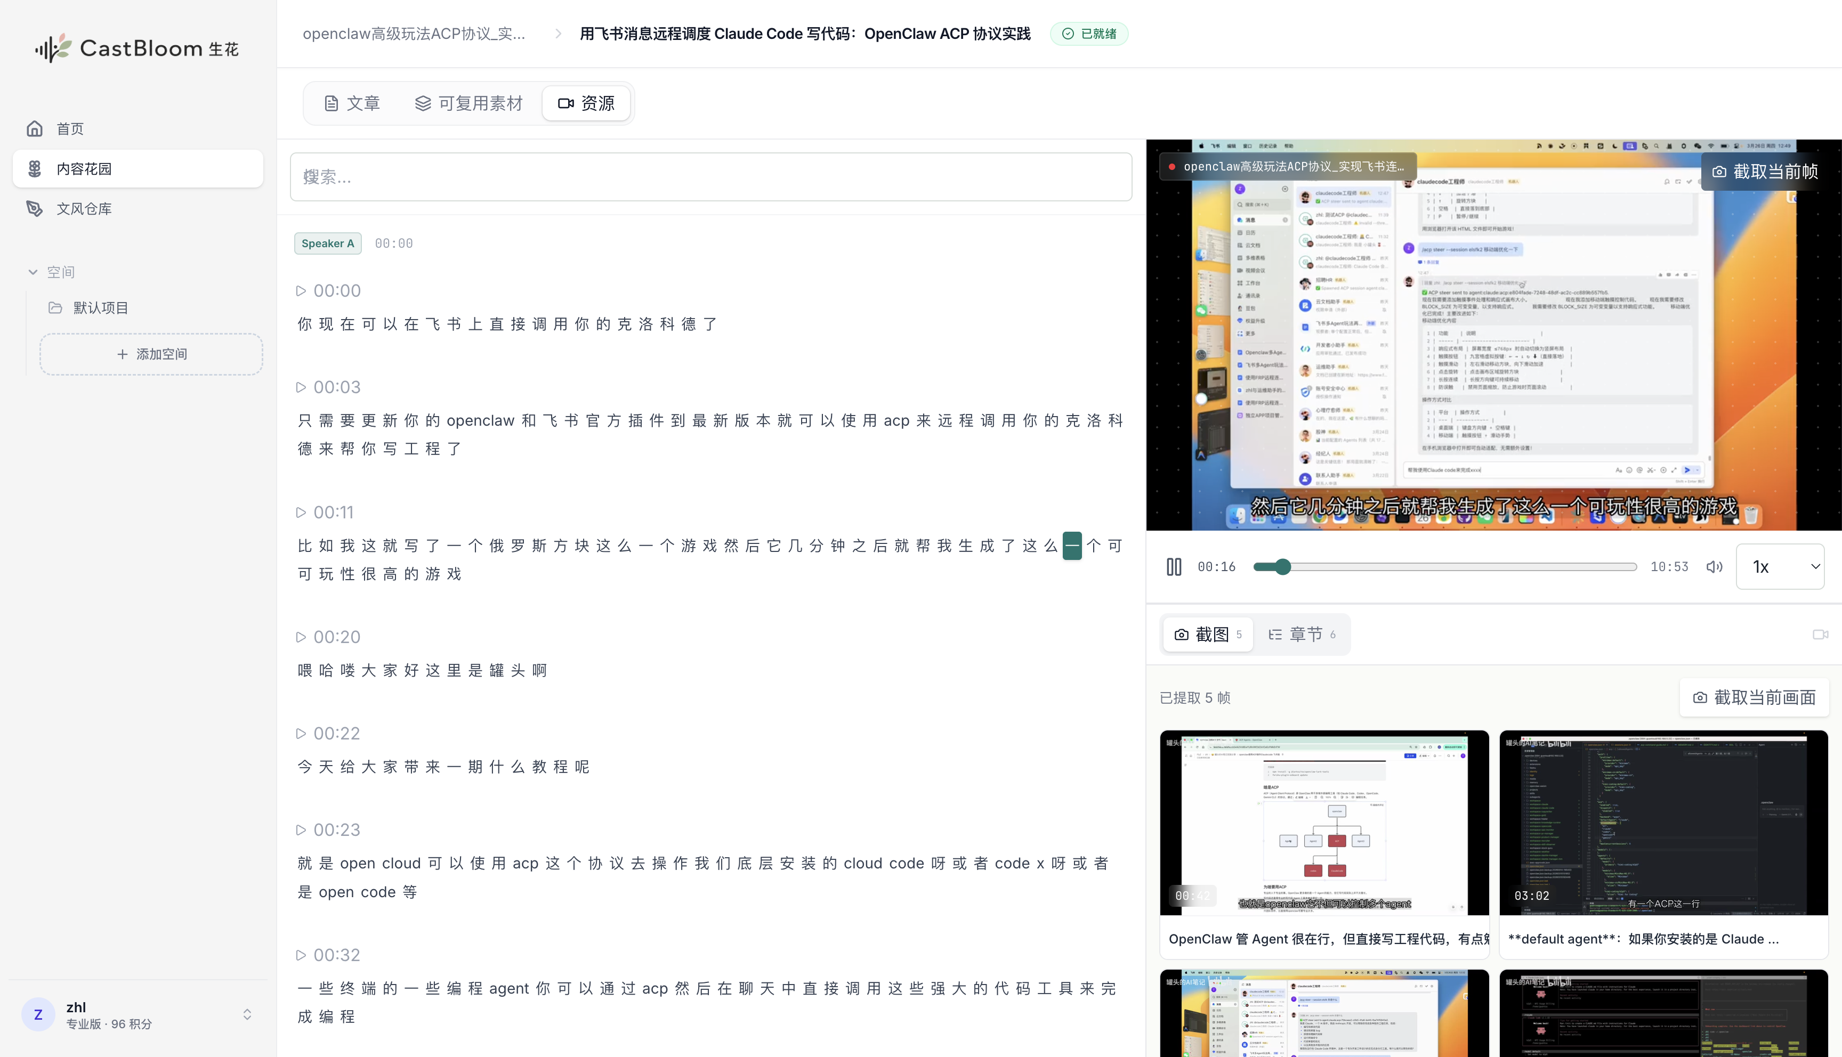This screenshot has width=1842, height=1057.
Task: Click the 今天给大家带来一期什么教程呢 transcript line
Action: tap(443, 767)
